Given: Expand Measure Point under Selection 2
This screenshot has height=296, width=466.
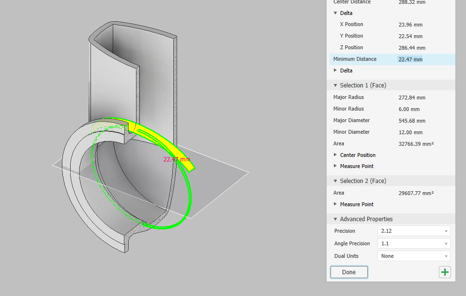Looking at the screenshot, I should 335,204.
